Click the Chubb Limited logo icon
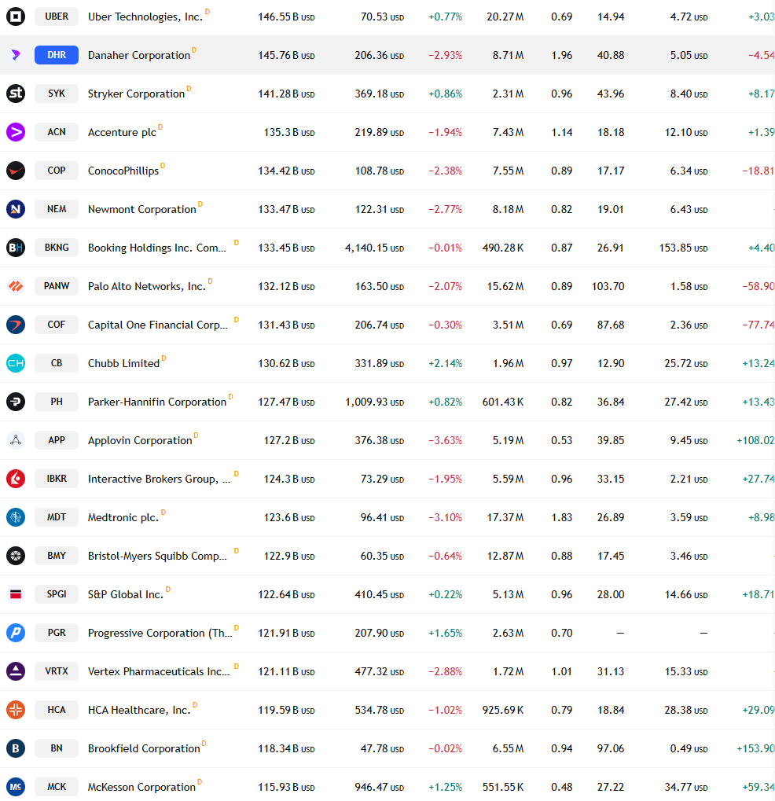Viewport: 775px width, 801px height. point(16,363)
